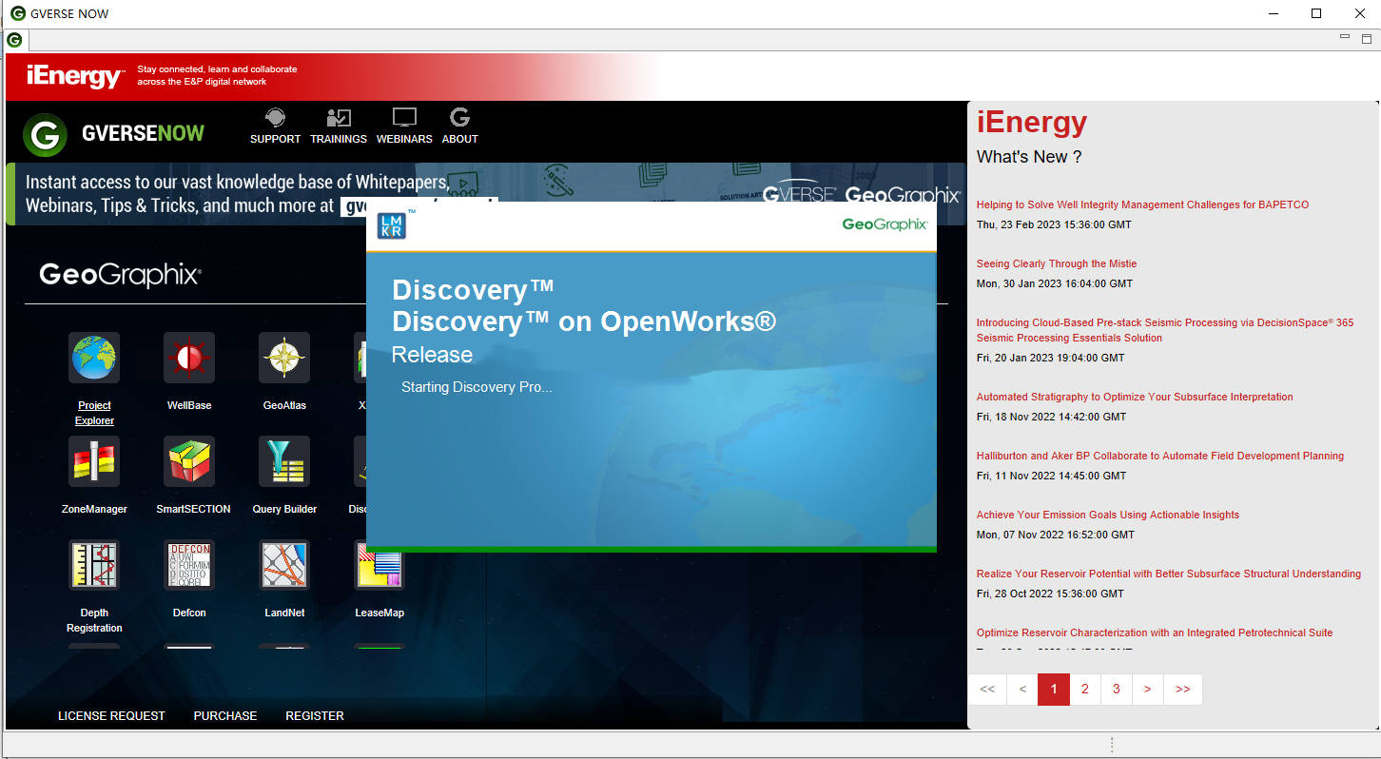Go to the previous news page

tap(1022, 690)
